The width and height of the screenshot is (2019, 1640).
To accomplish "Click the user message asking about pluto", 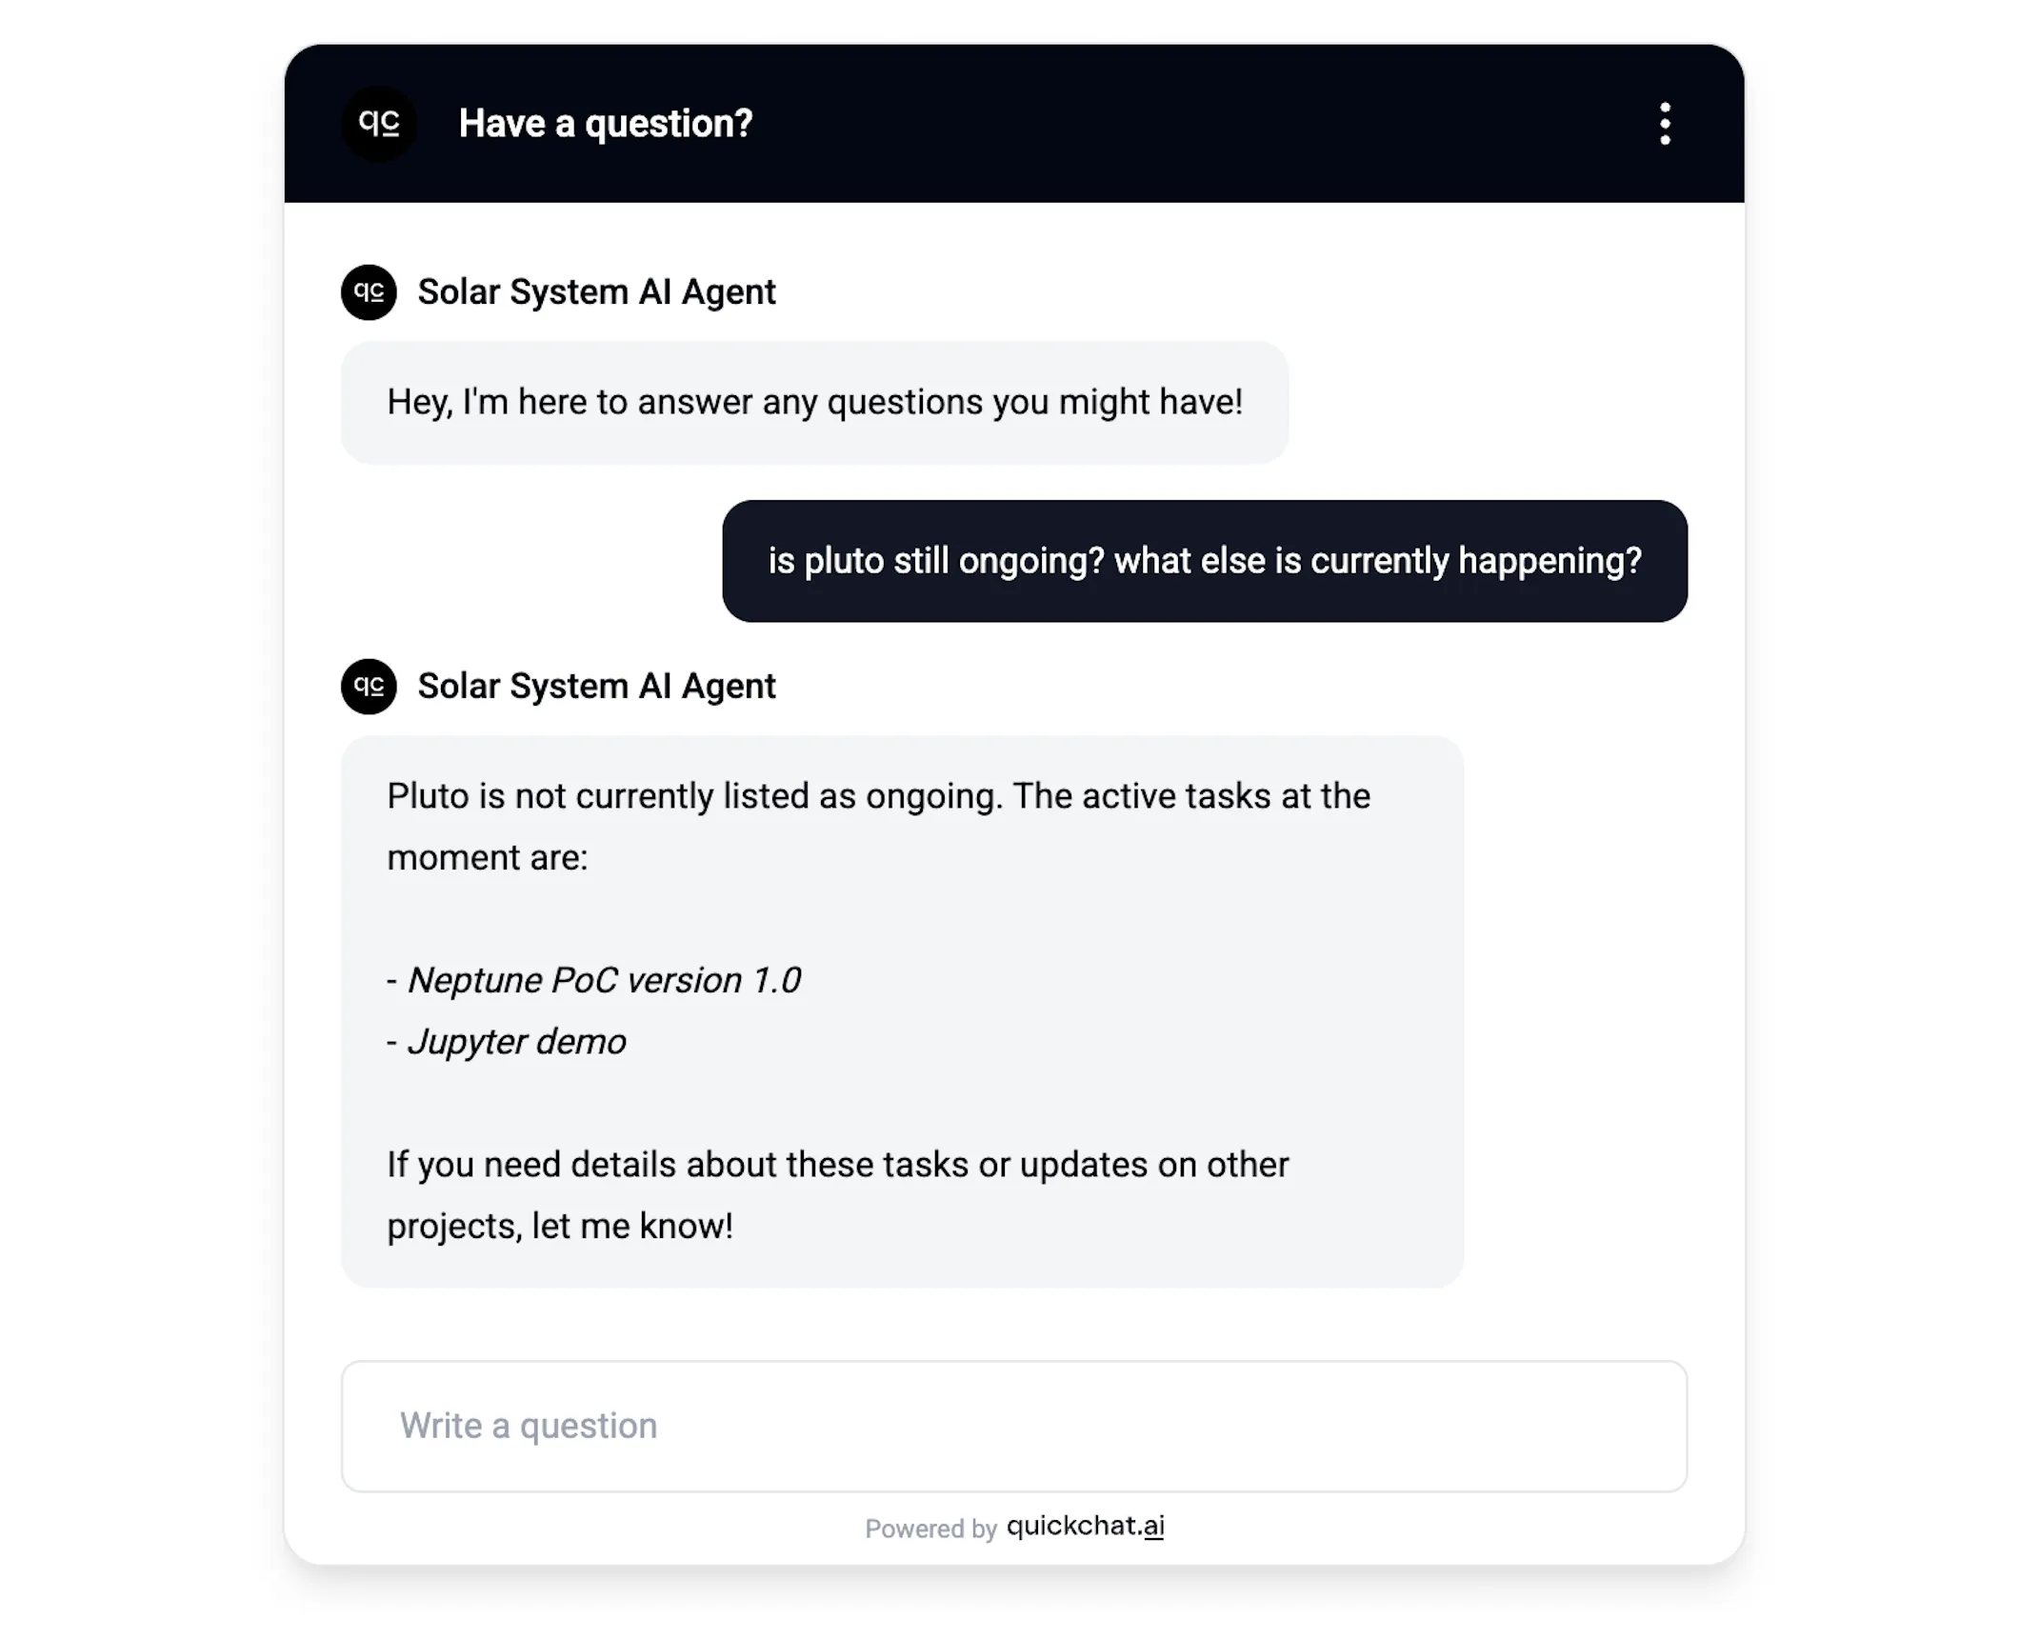I will click(1204, 561).
